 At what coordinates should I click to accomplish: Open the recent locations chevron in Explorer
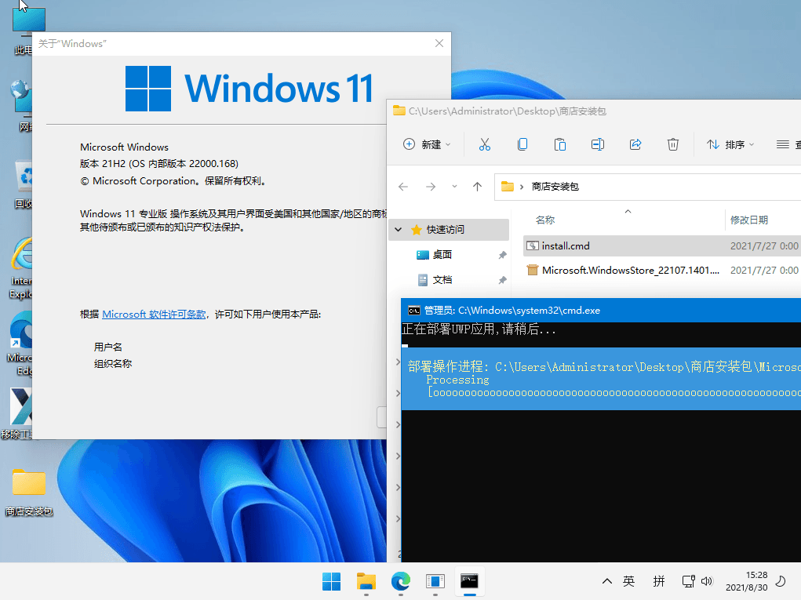click(454, 187)
